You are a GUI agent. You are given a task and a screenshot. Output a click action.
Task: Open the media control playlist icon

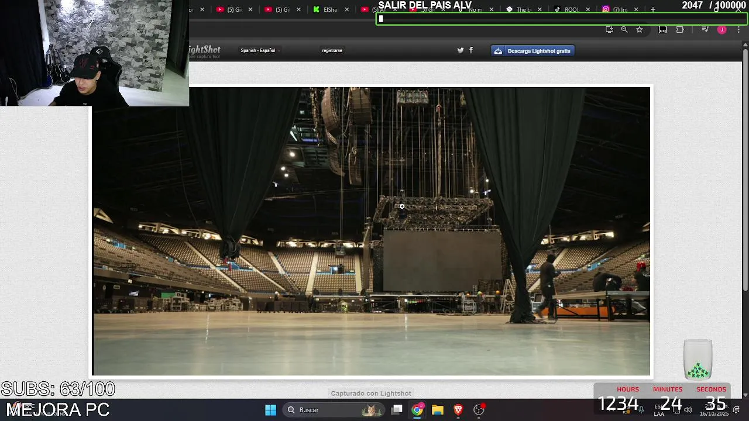[x=705, y=30]
